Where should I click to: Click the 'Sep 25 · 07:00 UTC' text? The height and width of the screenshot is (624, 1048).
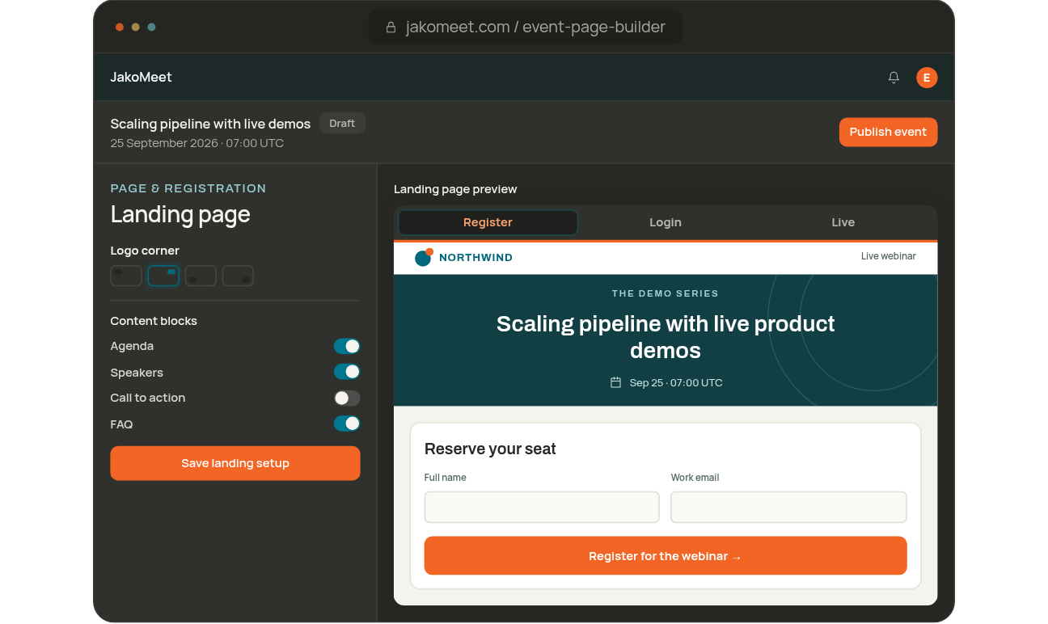[x=676, y=382]
